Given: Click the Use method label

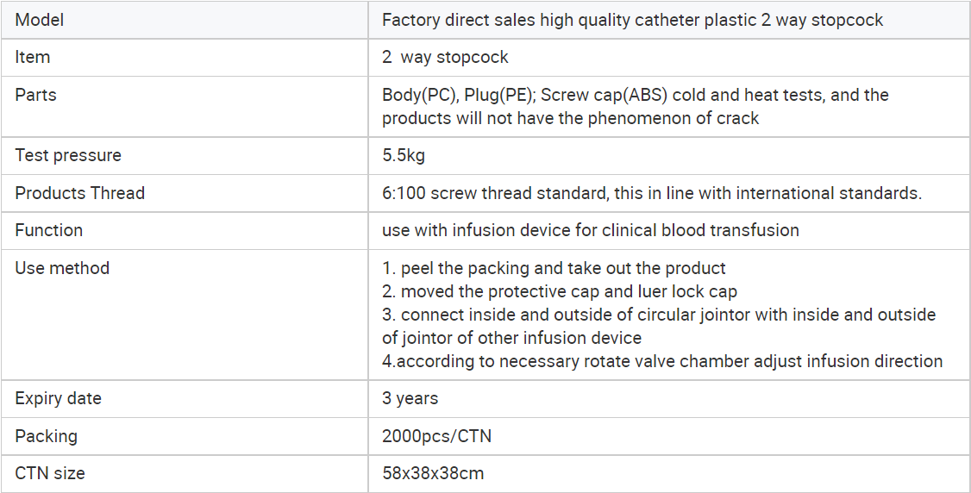Looking at the screenshot, I should click(x=62, y=268).
